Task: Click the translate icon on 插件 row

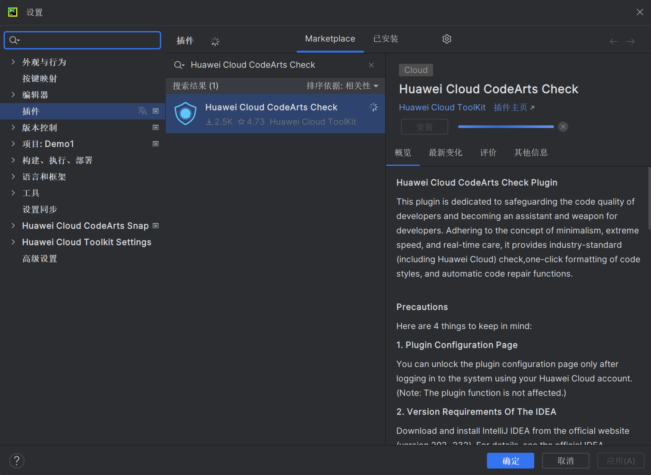Action: tap(142, 111)
